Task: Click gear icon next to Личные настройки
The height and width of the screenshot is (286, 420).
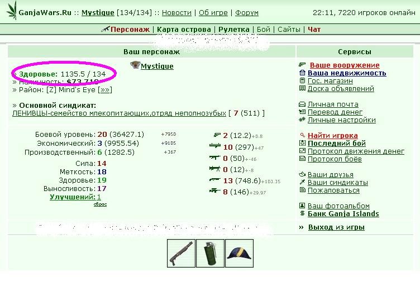Action: coord(302,120)
